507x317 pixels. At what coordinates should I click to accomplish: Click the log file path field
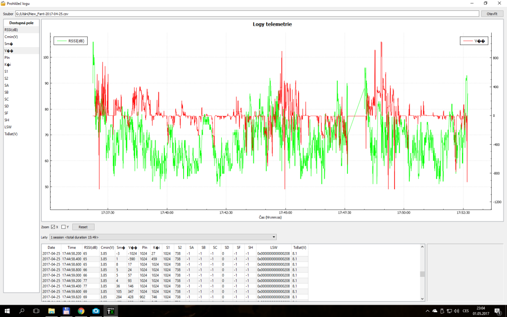(x=247, y=14)
